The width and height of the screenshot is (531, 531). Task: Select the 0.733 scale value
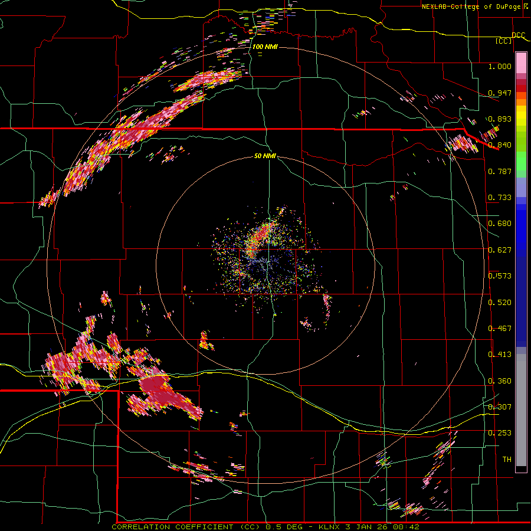pyautogui.click(x=500, y=198)
